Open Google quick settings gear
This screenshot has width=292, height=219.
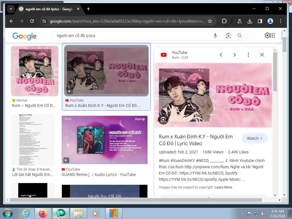(x=267, y=35)
